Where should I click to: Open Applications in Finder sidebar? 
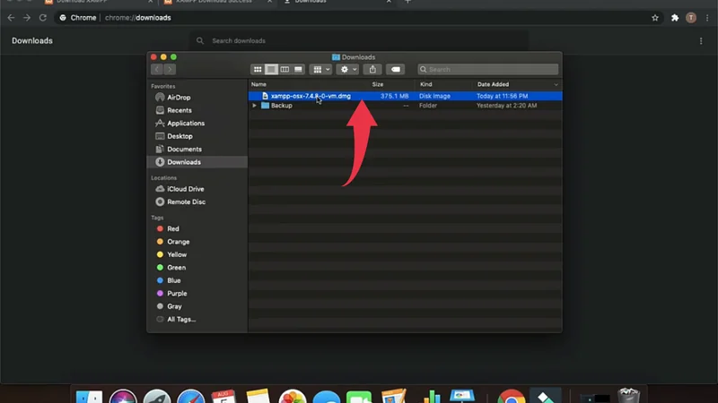click(x=185, y=124)
